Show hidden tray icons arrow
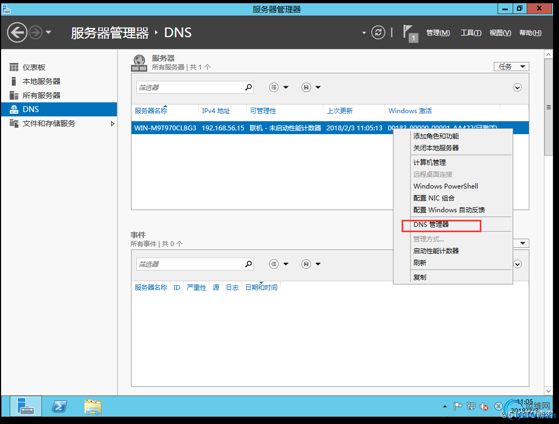The width and height of the screenshot is (559, 424). (445, 406)
